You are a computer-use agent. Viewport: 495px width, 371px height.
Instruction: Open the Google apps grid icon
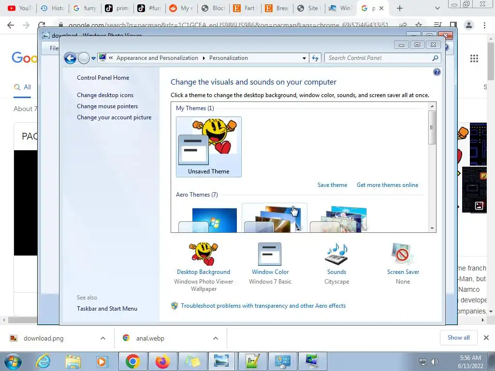click(474, 58)
